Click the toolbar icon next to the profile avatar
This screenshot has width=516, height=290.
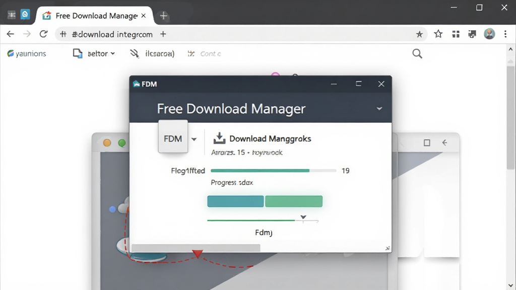[x=472, y=34]
